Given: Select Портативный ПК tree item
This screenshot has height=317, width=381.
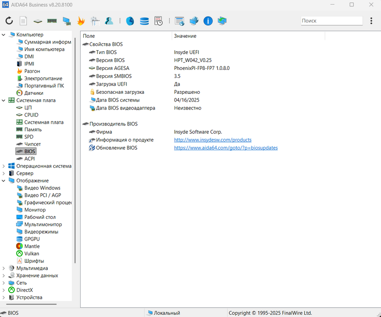Looking at the screenshot, I should point(40,86).
